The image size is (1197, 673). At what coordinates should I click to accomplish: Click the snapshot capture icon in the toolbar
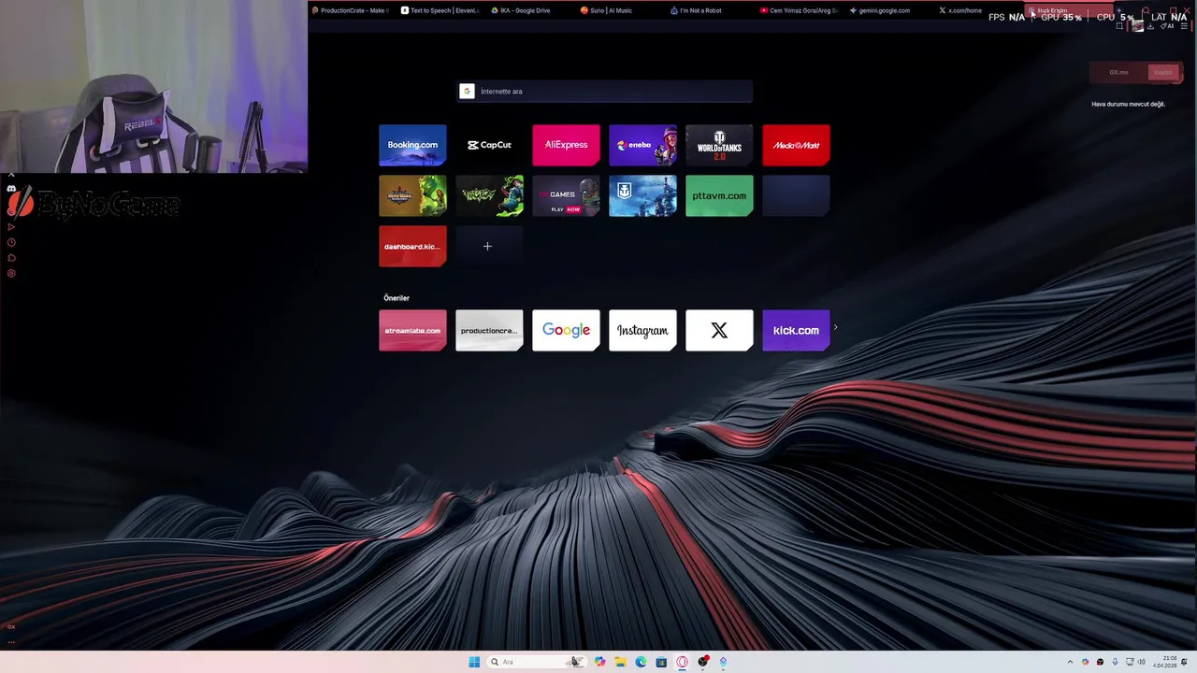point(1119,26)
